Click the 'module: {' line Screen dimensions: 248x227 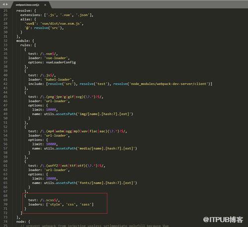[x=25, y=41]
